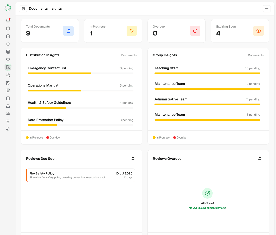Select the Administrative Team group title
Screen dimensions: 276x235
pos(171,99)
